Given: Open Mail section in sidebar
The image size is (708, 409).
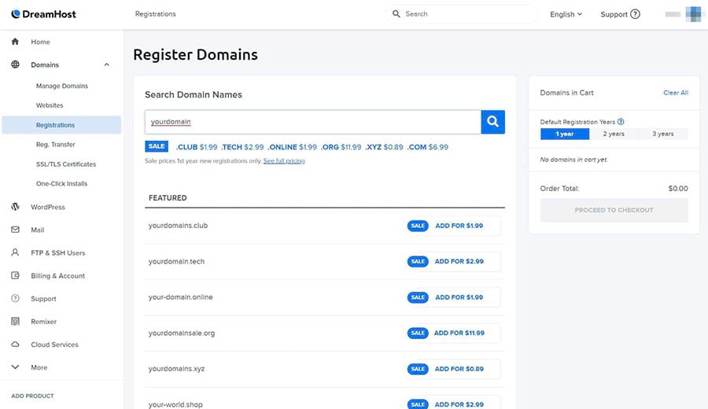Looking at the screenshot, I should (x=38, y=230).
